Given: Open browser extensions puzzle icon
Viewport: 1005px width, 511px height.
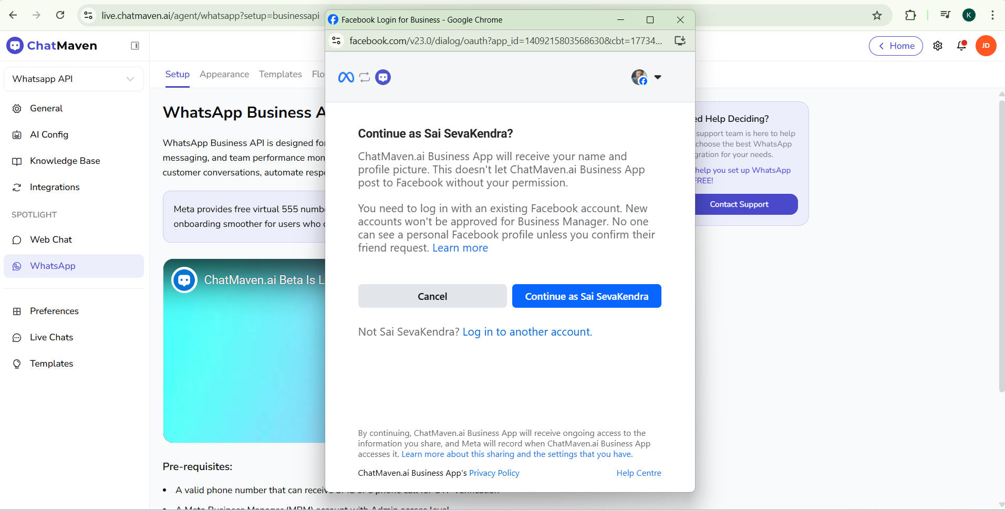Looking at the screenshot, I should pos(910,15).
